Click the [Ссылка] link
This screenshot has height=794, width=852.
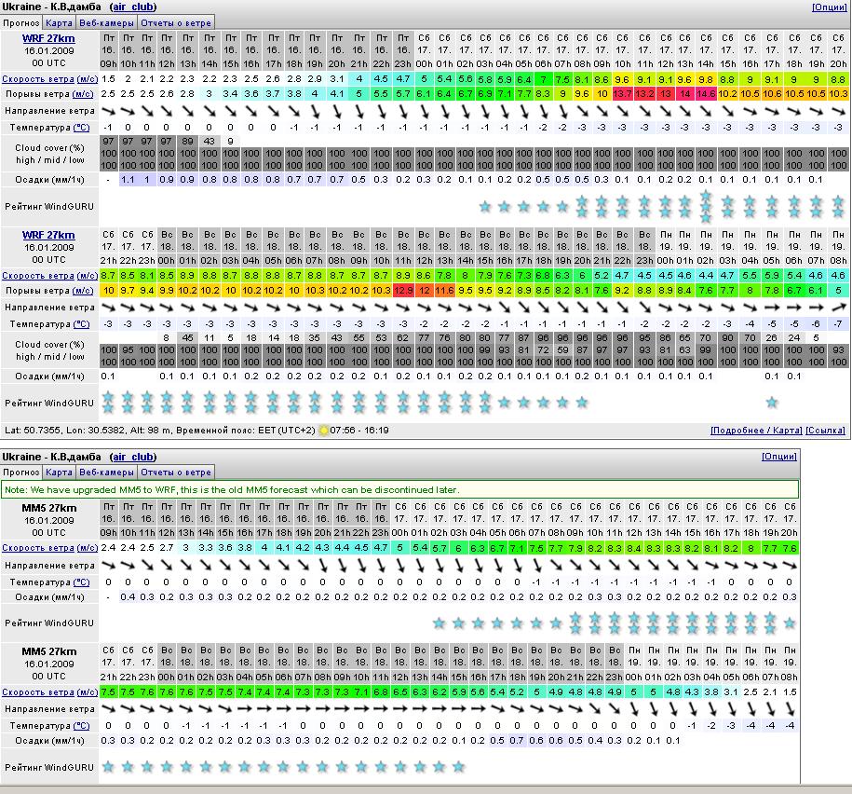tap(825, 431)
